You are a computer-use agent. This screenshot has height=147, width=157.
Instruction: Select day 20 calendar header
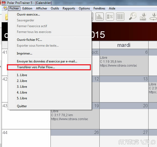[124, 106]
